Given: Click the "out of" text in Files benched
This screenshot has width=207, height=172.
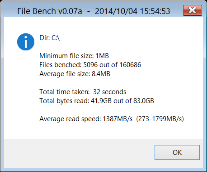Looking at the screenshot, I should pos(108,65).
